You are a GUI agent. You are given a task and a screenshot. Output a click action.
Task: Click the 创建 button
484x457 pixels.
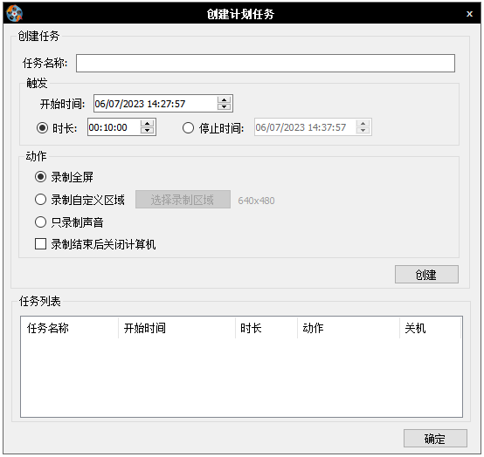tap(426, 274)
